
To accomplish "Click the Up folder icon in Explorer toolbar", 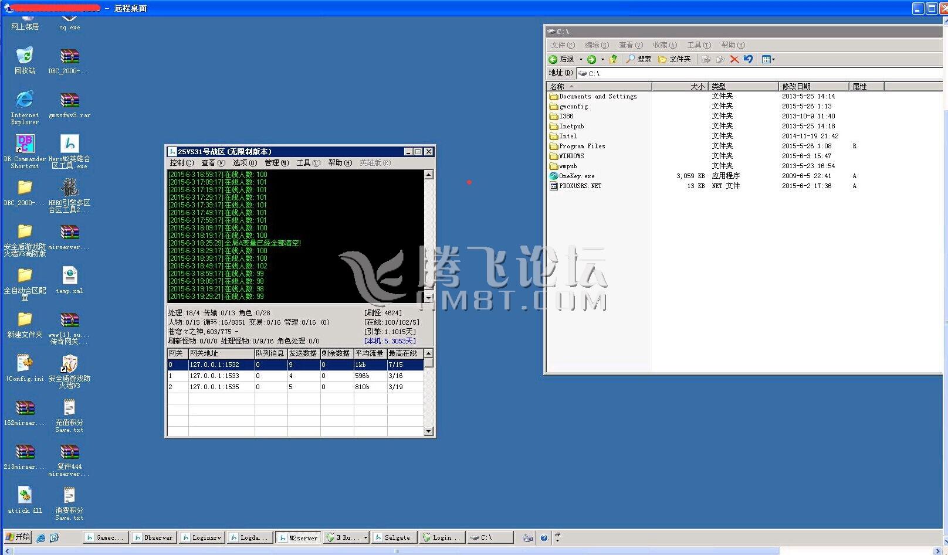I will point(613,59).
